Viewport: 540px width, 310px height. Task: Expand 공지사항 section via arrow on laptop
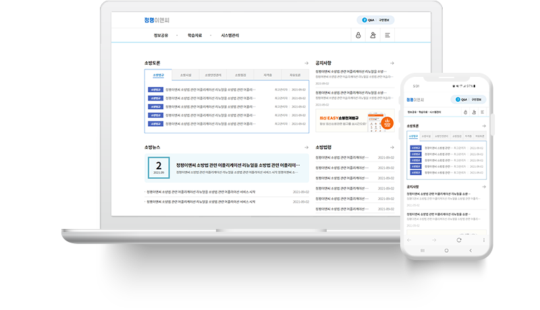click(x=391, y=63)
